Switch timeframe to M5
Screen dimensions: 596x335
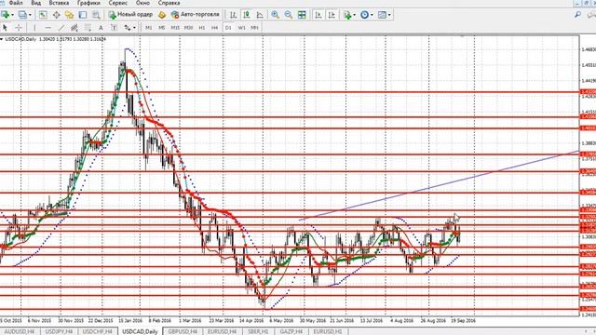162,27
